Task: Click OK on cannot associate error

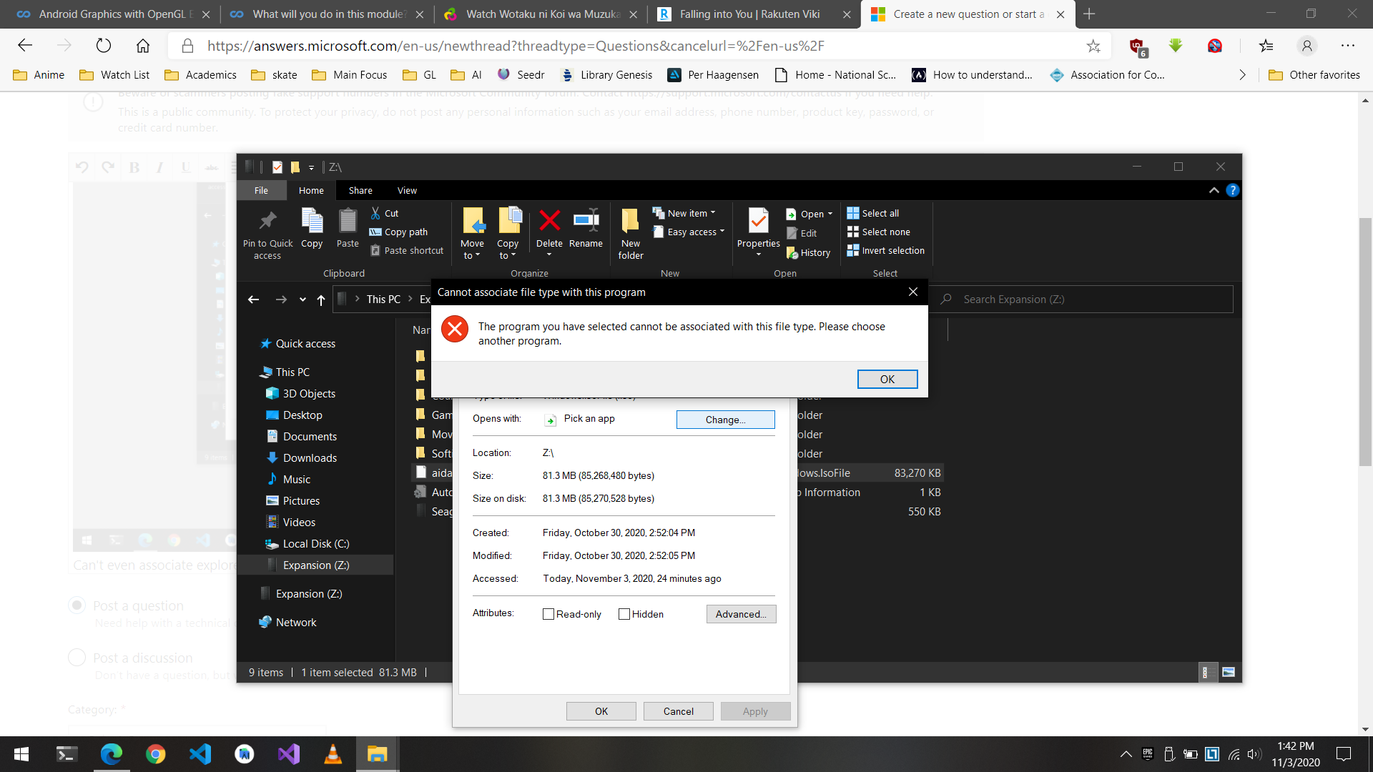Action: 887,379
